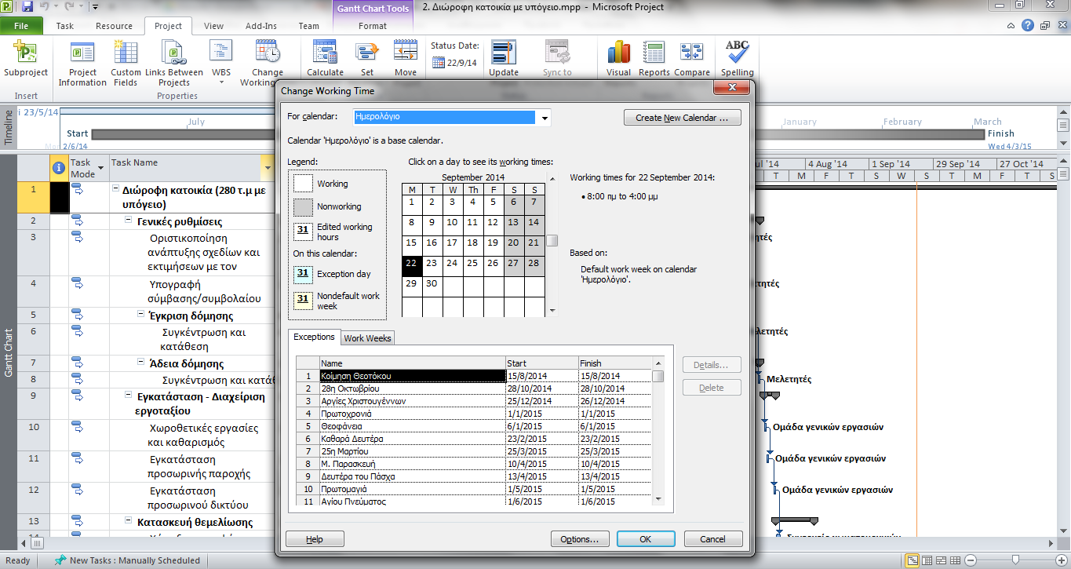The width and height of the screenshot is (1071, 569).
Task: Click the Compare Projects icon
Action: 691,52
